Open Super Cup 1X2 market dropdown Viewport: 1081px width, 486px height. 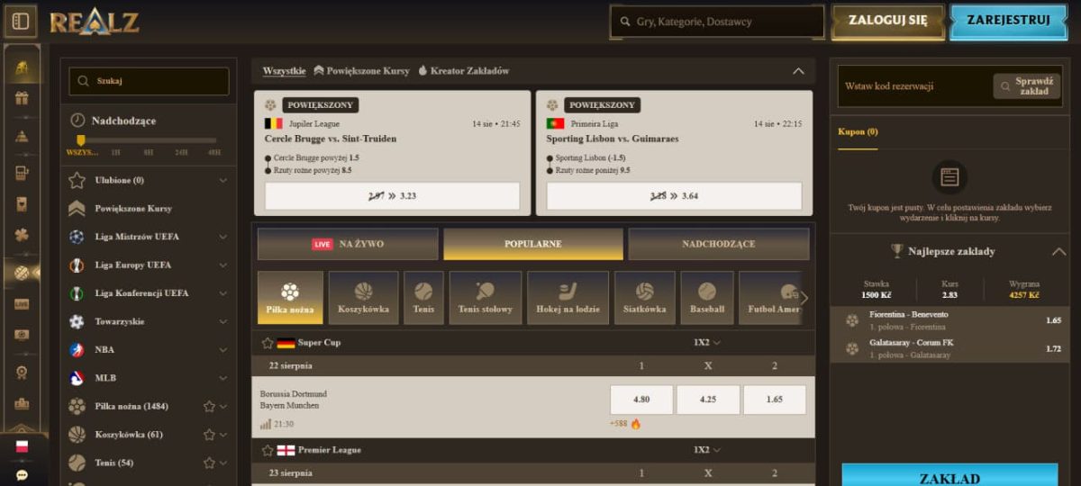pos(707,343)
